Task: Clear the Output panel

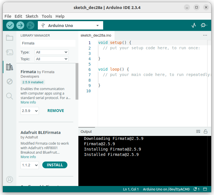Action: coord(198,131)
